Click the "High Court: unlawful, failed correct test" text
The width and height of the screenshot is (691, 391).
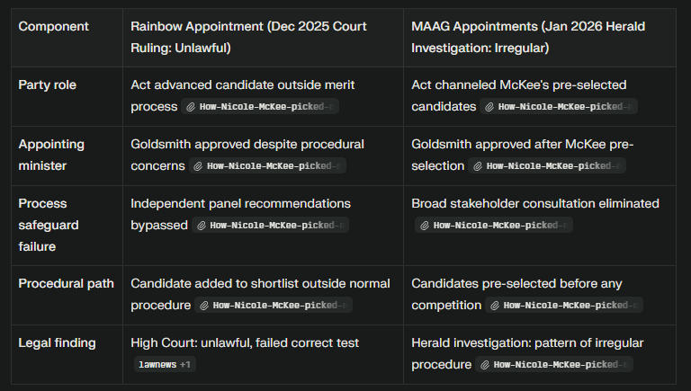point(247,343)
